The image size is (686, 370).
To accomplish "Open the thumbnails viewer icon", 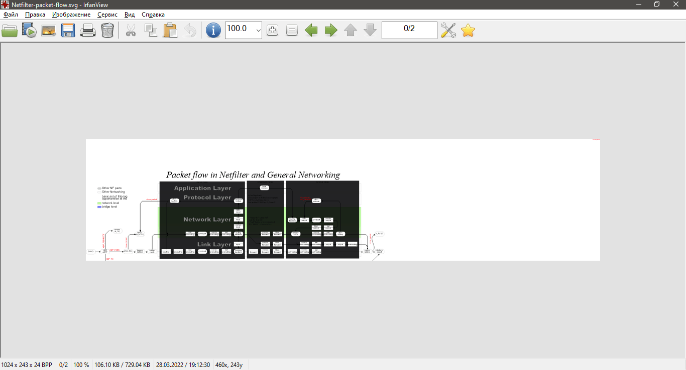I will pos(49,31).
